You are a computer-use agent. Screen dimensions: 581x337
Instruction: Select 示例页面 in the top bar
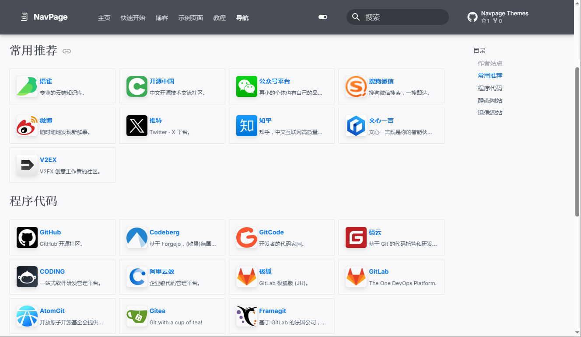tap(191, 18)
